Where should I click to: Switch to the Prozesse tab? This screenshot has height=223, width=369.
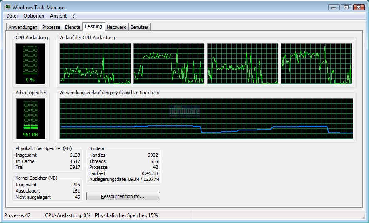pyautogui.click(x=51, y=27)
